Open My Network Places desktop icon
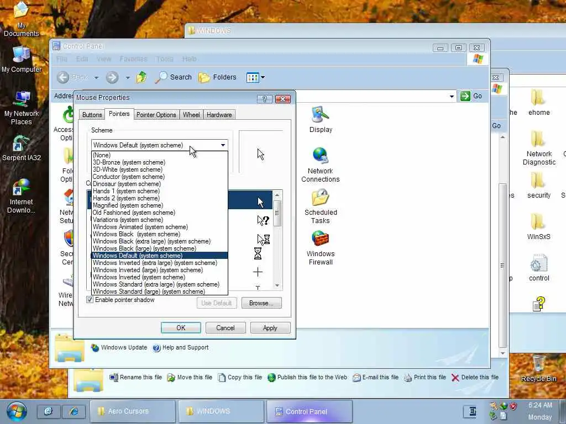This screenshot has width=566, height=424. coord(22,108)
